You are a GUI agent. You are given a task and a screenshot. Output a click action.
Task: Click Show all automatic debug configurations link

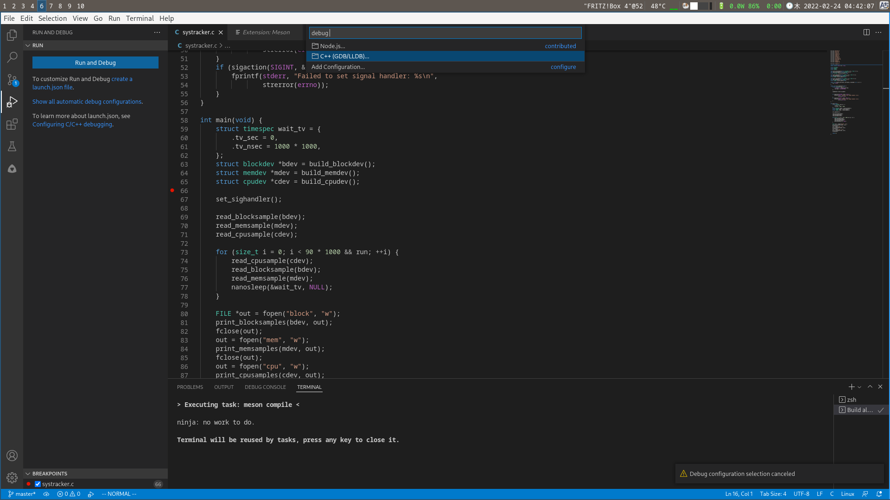pos(87,102)
